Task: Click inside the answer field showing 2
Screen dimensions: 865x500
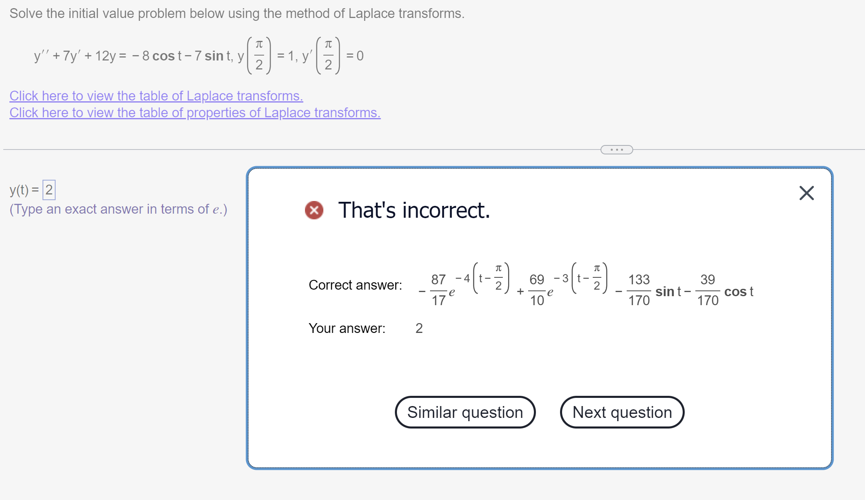Action: pyautogui.click(x=49, y=189)
